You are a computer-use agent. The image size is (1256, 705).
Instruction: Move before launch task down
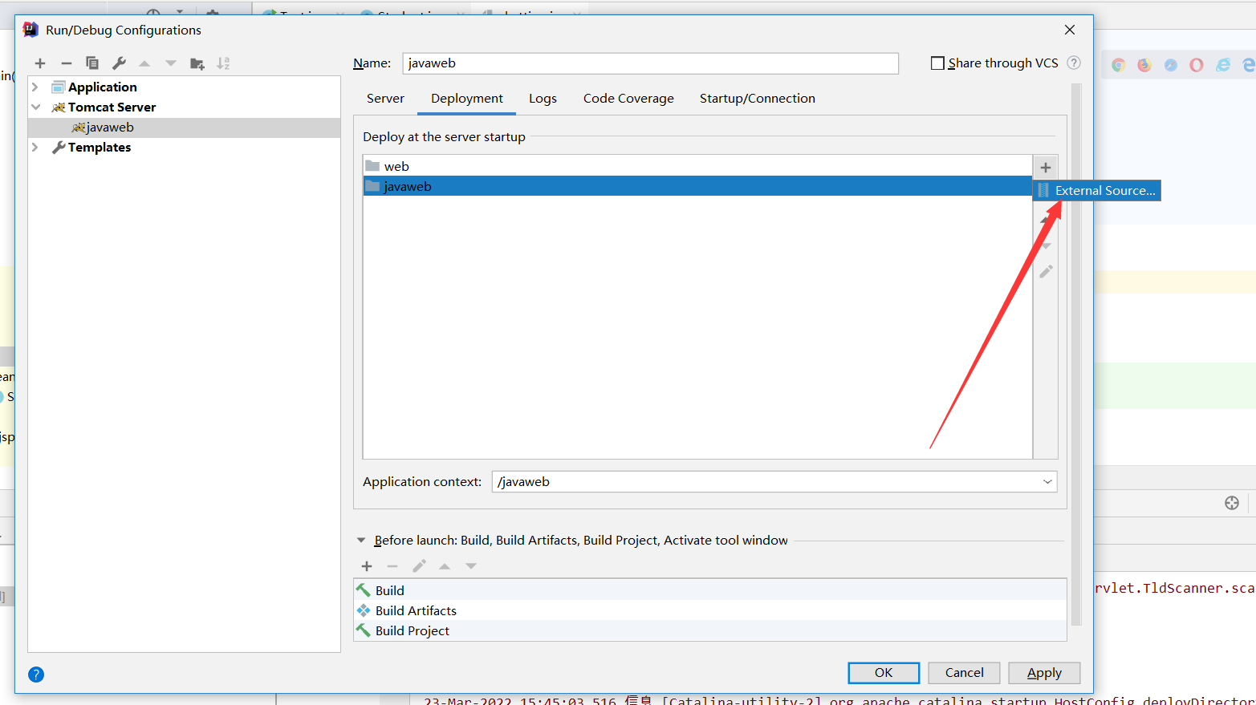point(471,566)
